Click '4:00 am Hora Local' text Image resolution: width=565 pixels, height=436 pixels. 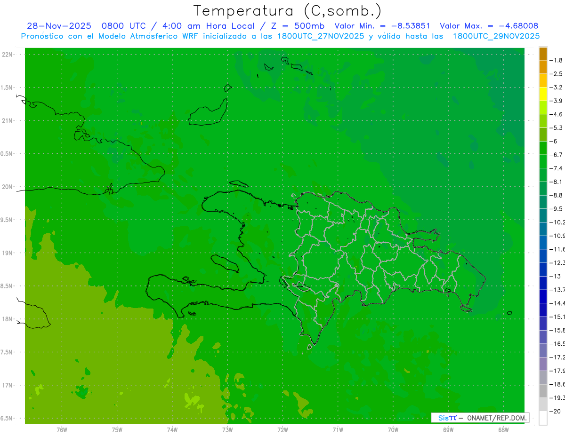coord(207,26)
